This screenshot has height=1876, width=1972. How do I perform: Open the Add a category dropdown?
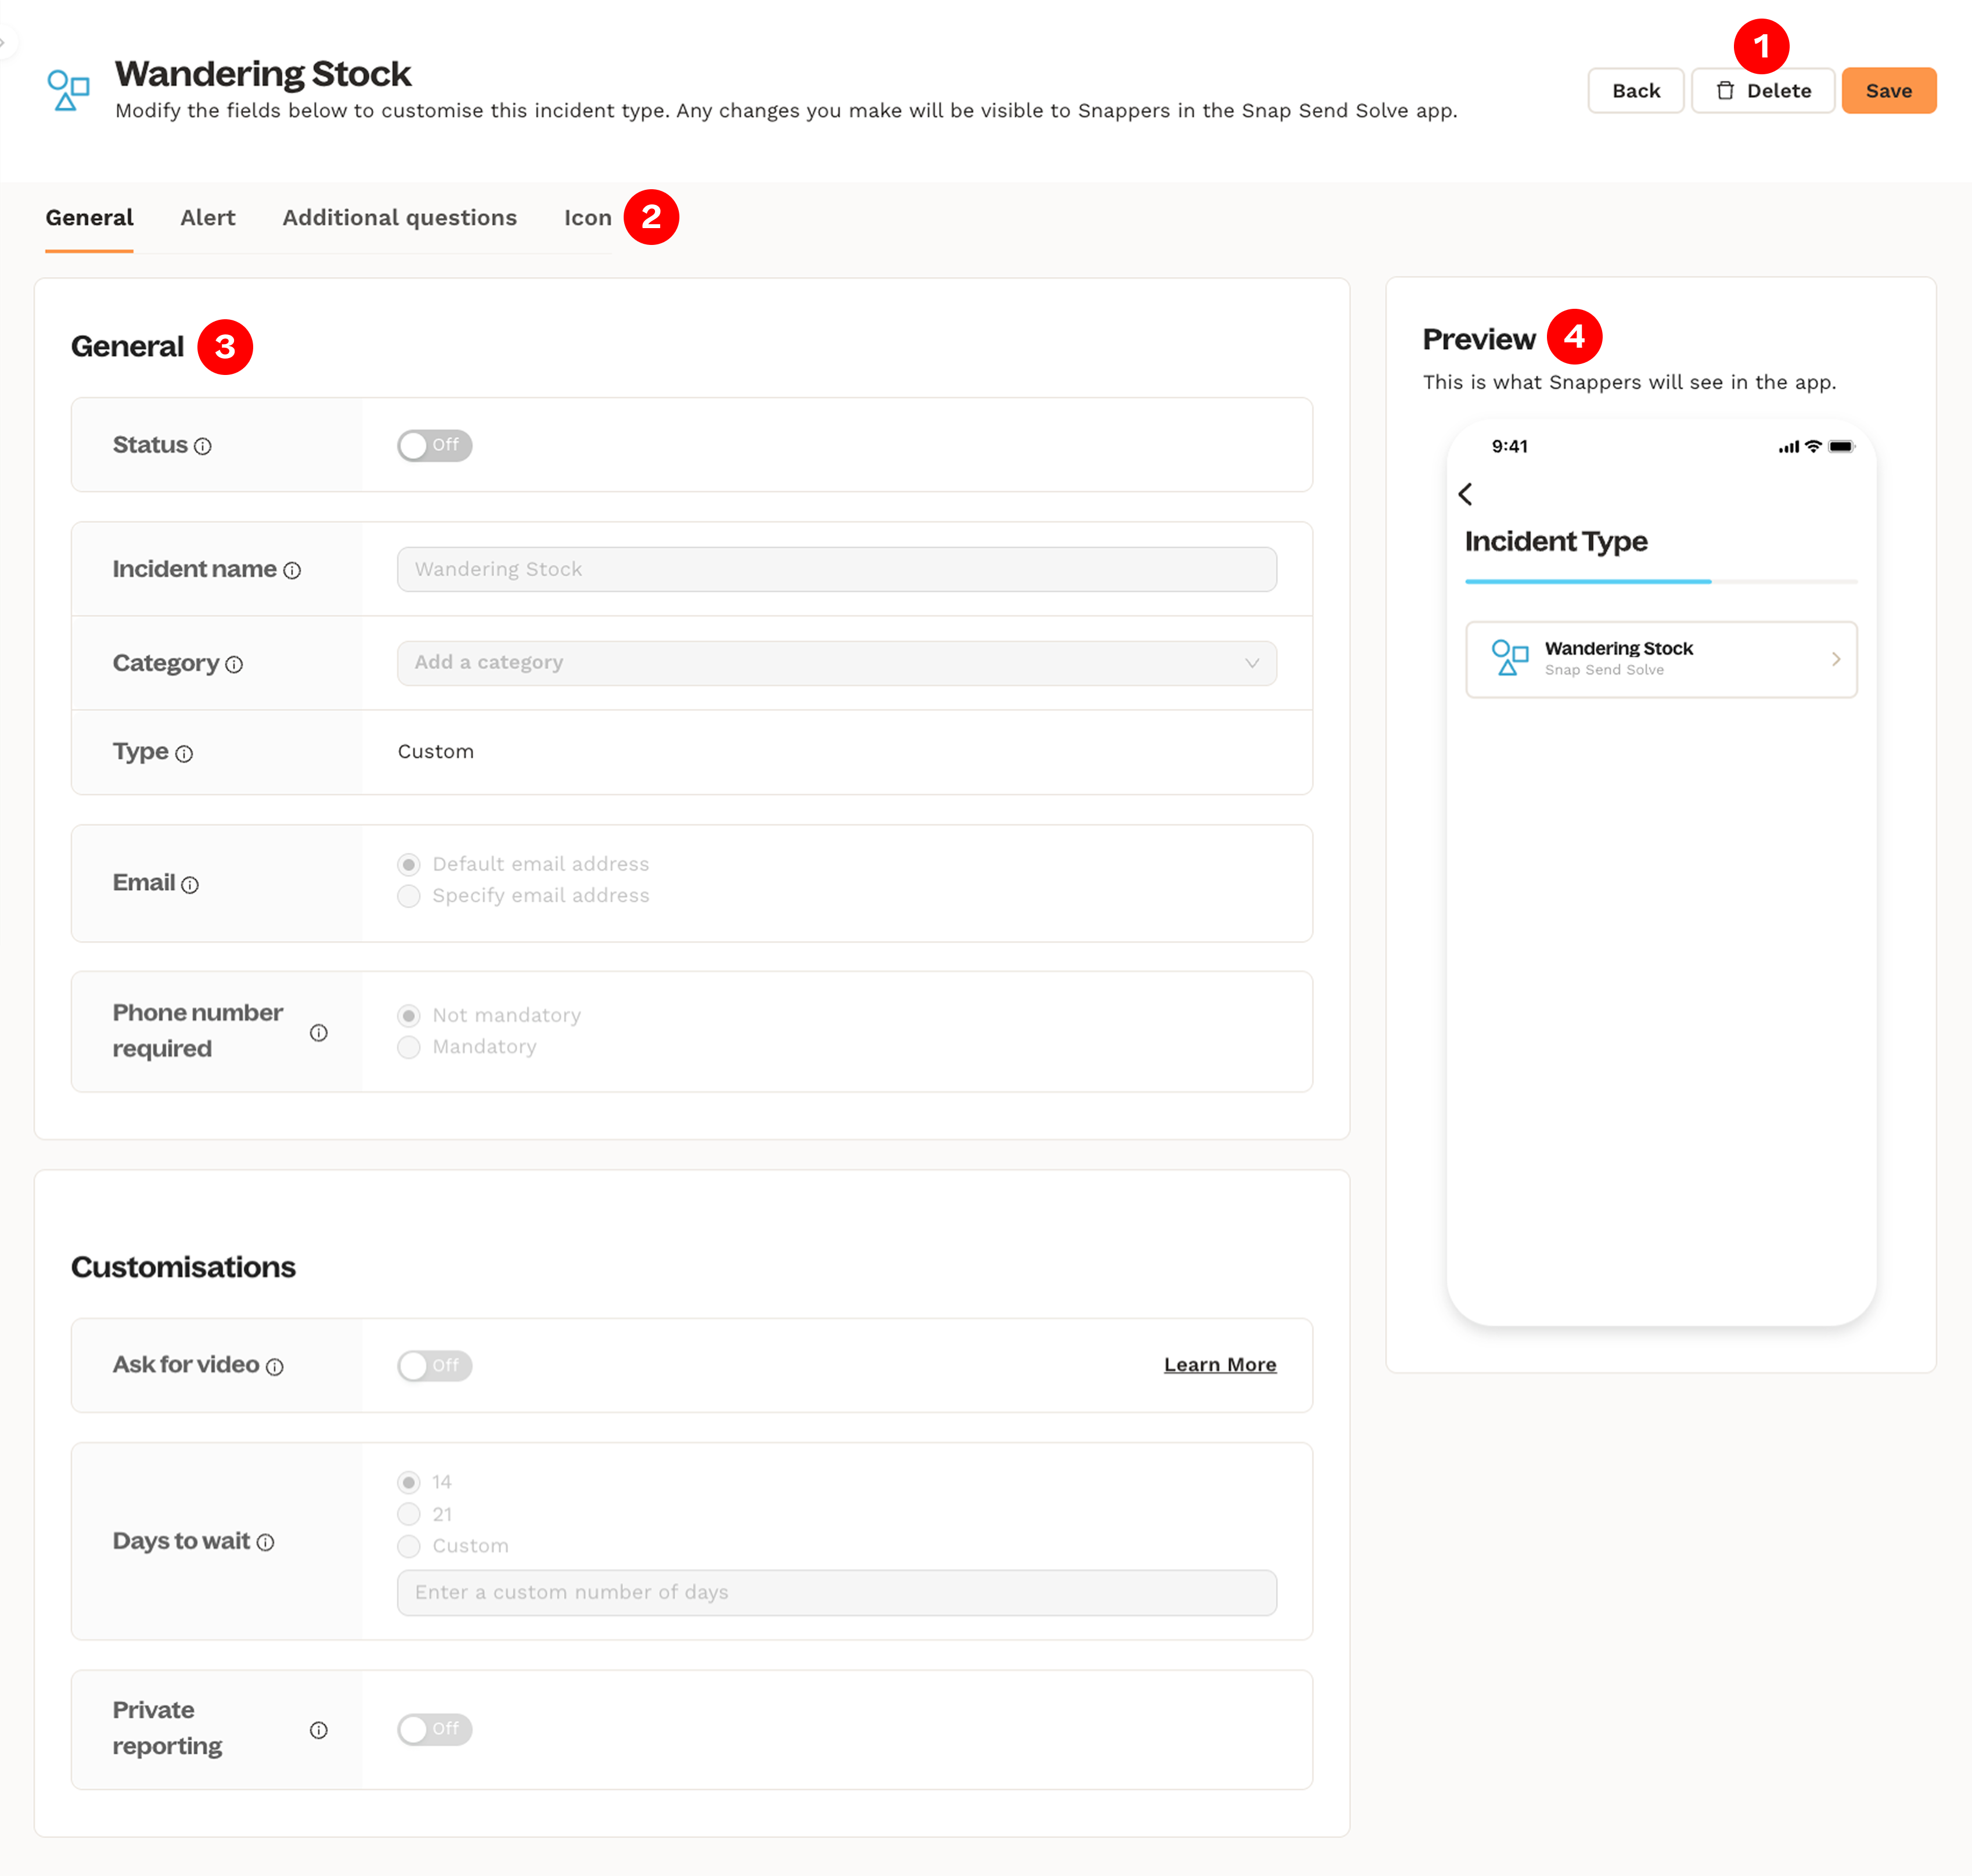pos(836,663)
